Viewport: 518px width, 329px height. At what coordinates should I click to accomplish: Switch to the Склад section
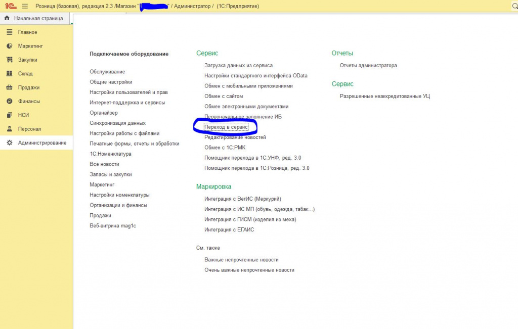(x=25, y=74)
